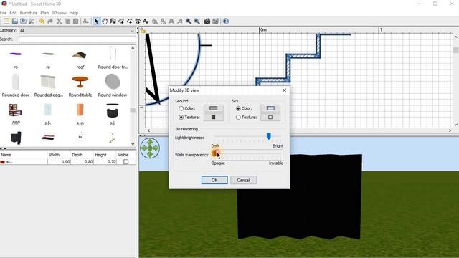Sort furniture table by Width column header
The width and height of the screenshot is (459, 258).
pyautogui.click(x=59, y=155)
